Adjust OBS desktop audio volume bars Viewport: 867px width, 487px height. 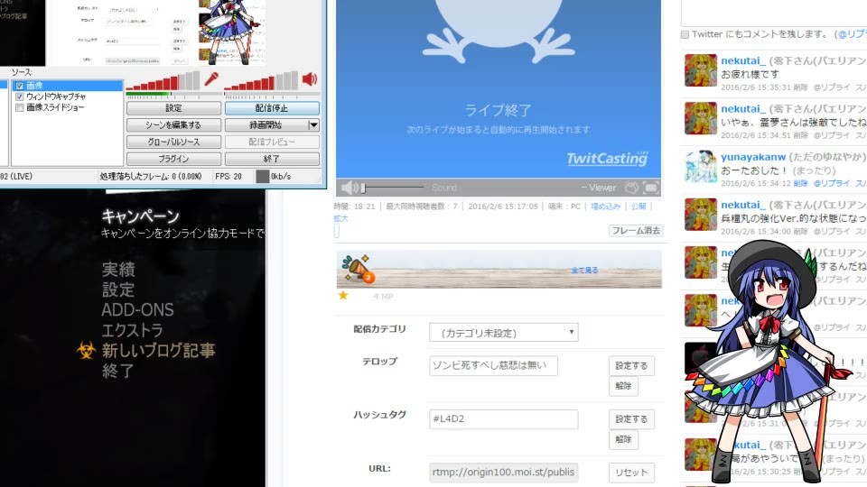click(x=261, y=81)
